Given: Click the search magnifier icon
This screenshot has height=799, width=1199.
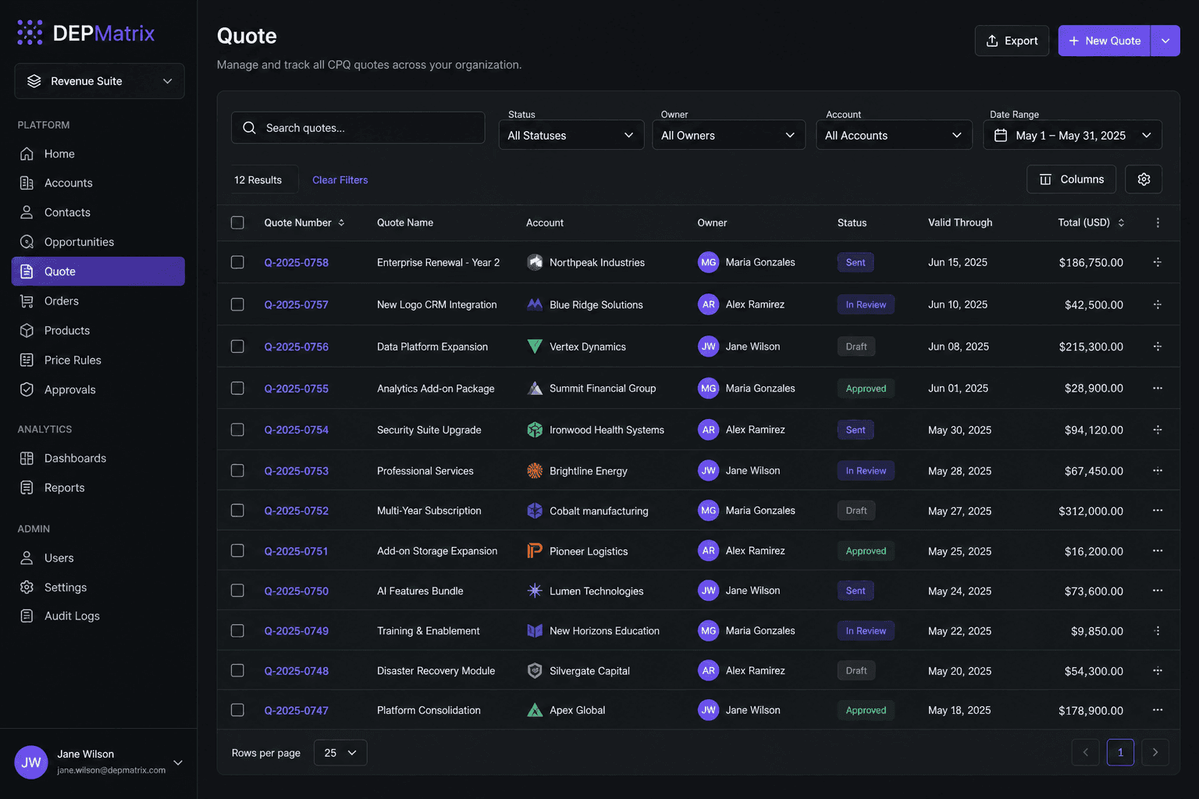Looking at the screenshot, I should 249,128.
